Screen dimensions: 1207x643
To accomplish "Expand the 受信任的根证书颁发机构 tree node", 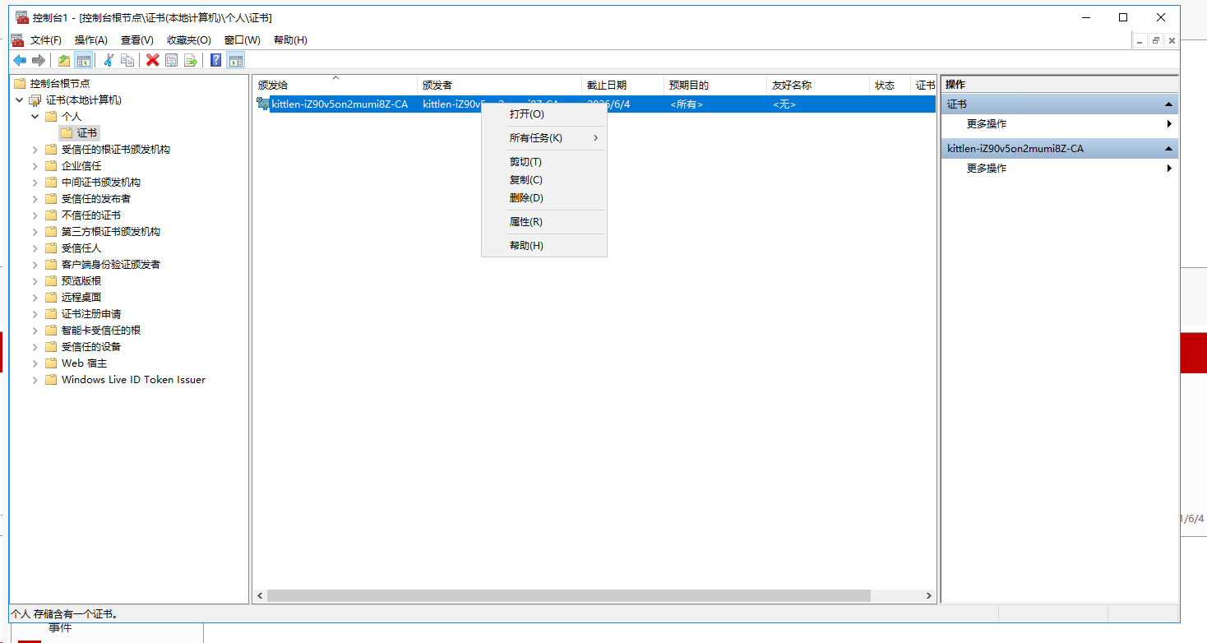I will coord(35,149).
